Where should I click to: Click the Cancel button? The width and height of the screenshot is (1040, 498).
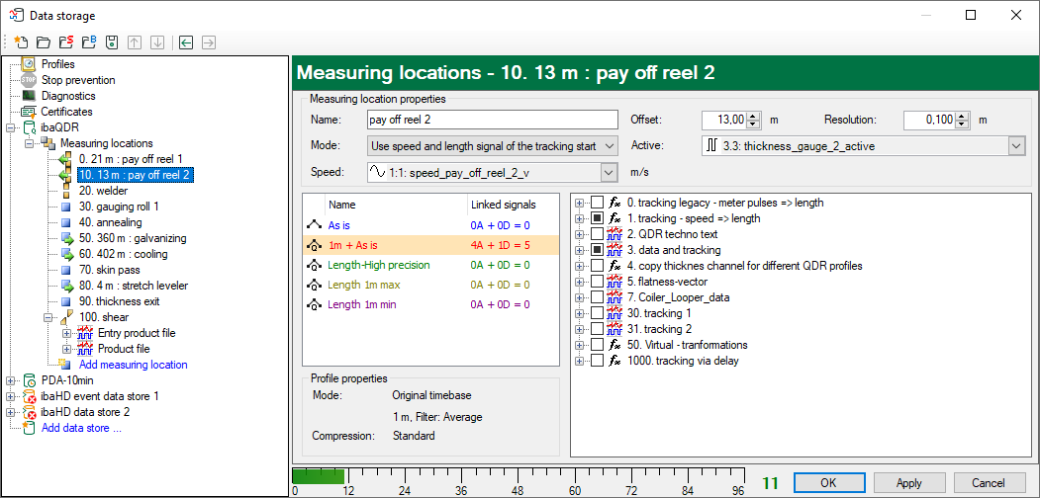[989, 483]
